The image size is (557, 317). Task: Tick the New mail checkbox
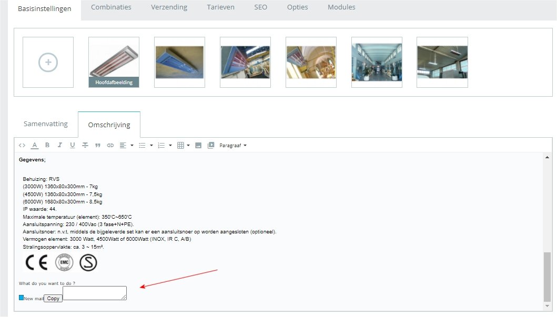(x=22, y=298)
